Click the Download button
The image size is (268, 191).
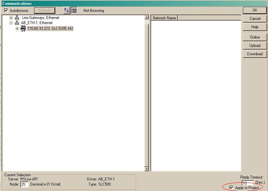pyautogui.click(x=255, y=54)
